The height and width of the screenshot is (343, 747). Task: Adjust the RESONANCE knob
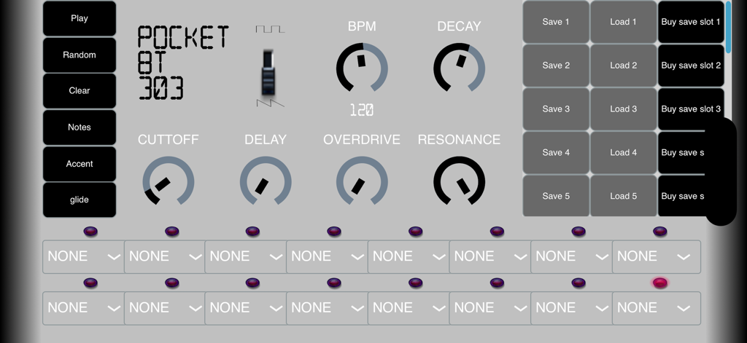(x=460, y=181)
